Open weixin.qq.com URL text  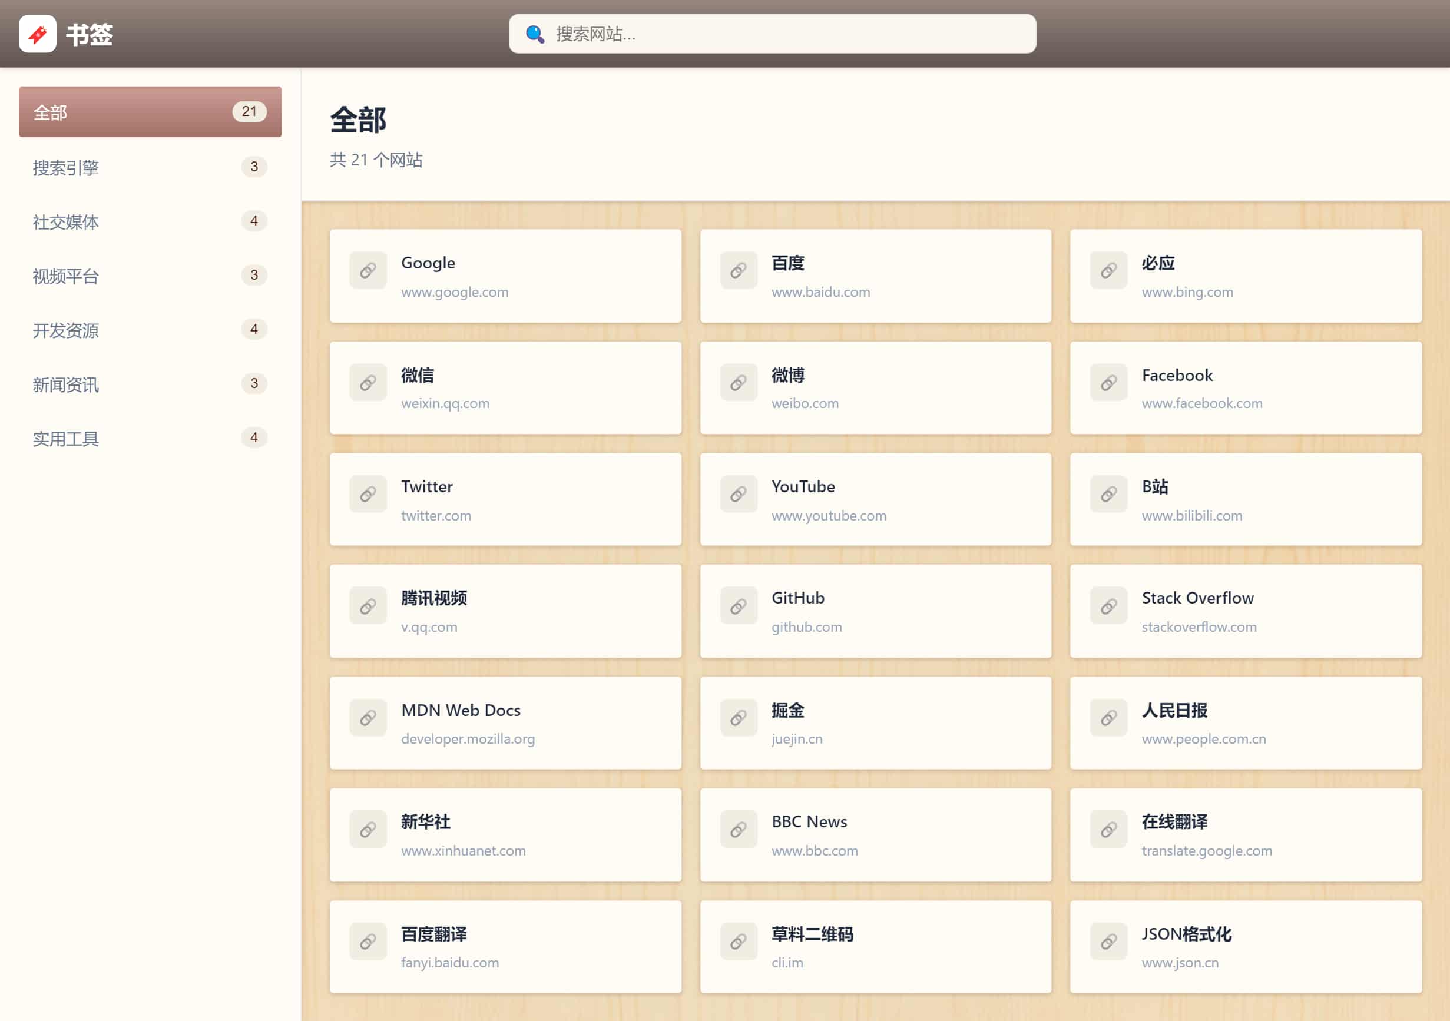pos(445,403)
